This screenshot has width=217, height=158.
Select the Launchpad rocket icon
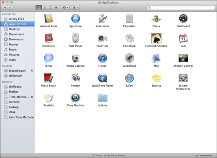[129, 58]
